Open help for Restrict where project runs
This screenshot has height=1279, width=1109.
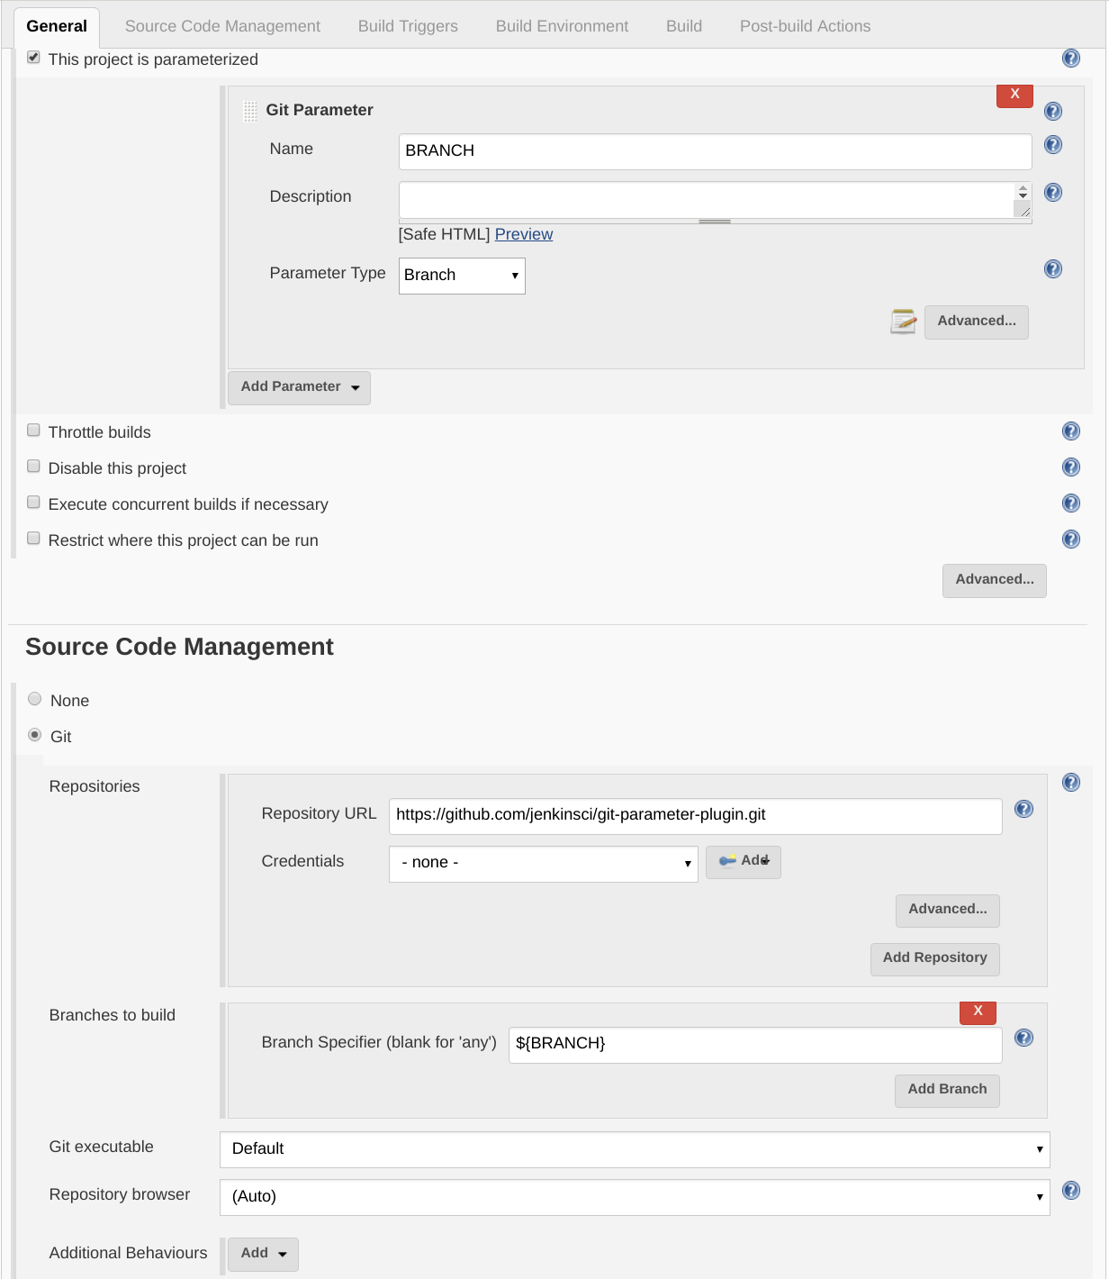(1071, 540)
